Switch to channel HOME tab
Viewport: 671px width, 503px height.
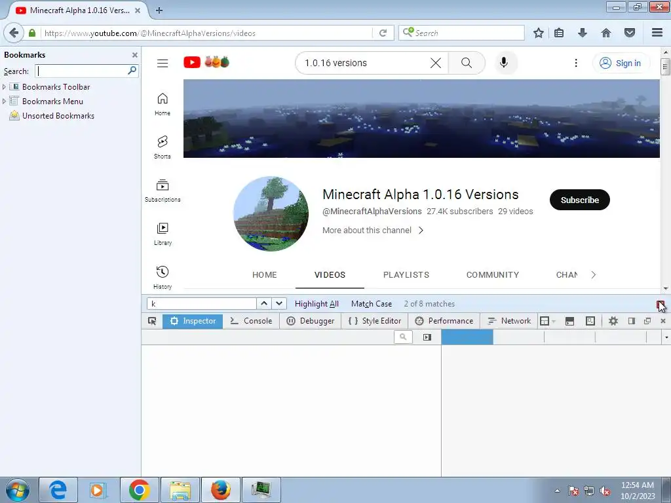265,275
